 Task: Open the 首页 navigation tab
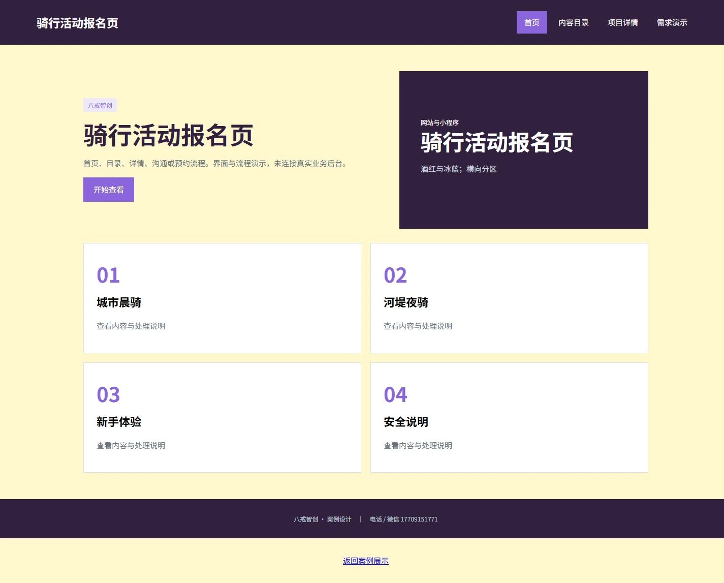point(531,22)
